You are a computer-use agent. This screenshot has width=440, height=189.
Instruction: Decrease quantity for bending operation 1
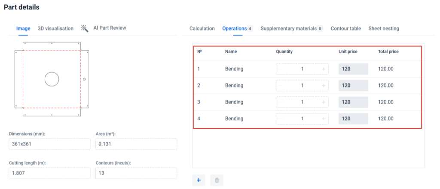pyautogui.click(x=281, y=69)
